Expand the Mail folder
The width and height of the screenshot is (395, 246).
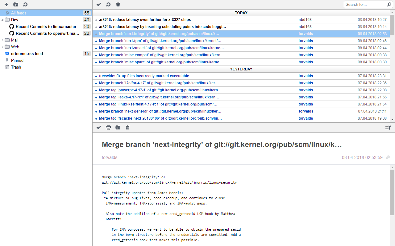click(x=3, y=40)
